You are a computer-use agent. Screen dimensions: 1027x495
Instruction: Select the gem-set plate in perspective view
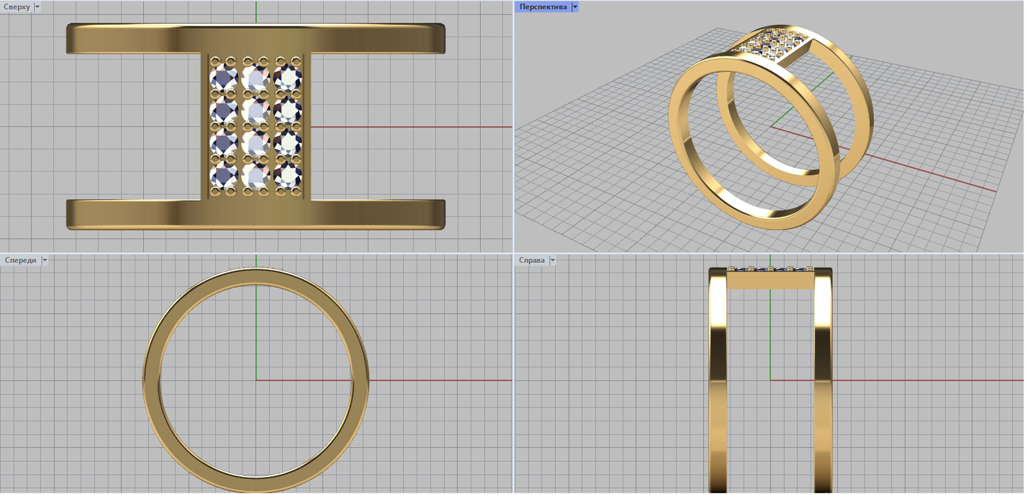[x=770, y=44]
